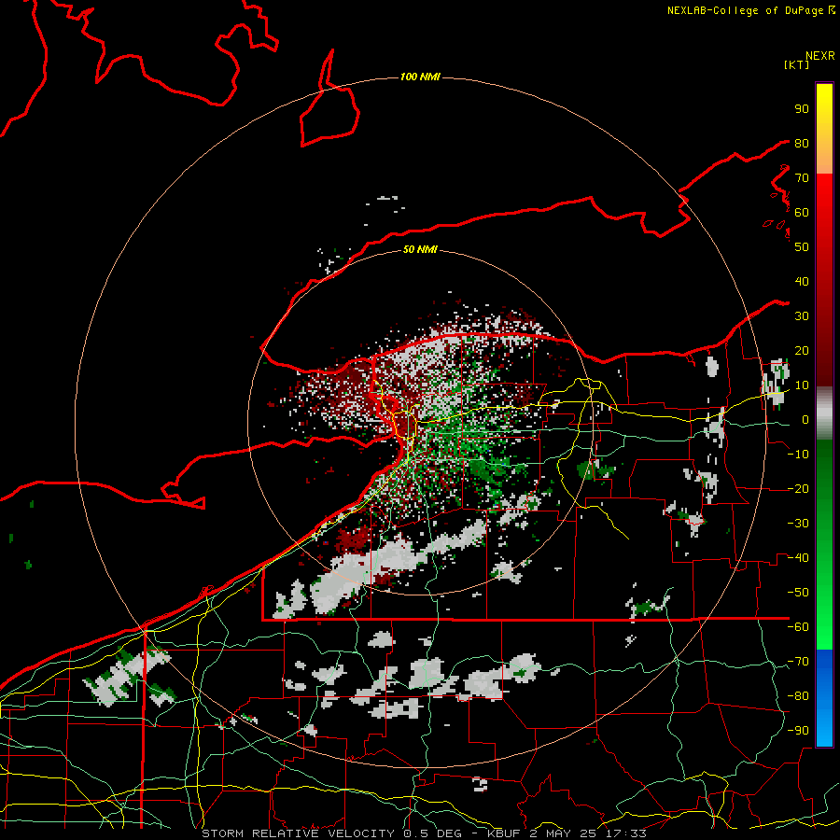Click the 17:33 timestamp in the caption
This screenshot has height=840, width=840.
pyautogui.click(x=625, y=833)
